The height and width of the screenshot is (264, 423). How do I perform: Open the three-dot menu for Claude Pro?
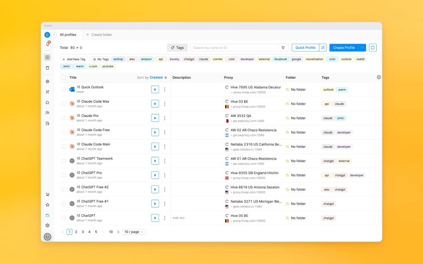pos(164,118)
